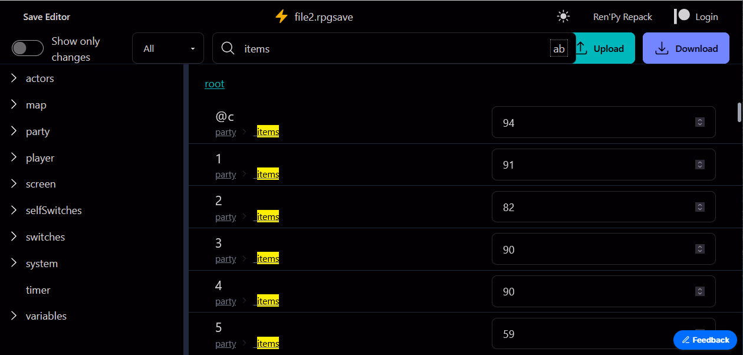Click the download arrow icon
This screenshot has width=743, height=355.
[x=662, y=48]
